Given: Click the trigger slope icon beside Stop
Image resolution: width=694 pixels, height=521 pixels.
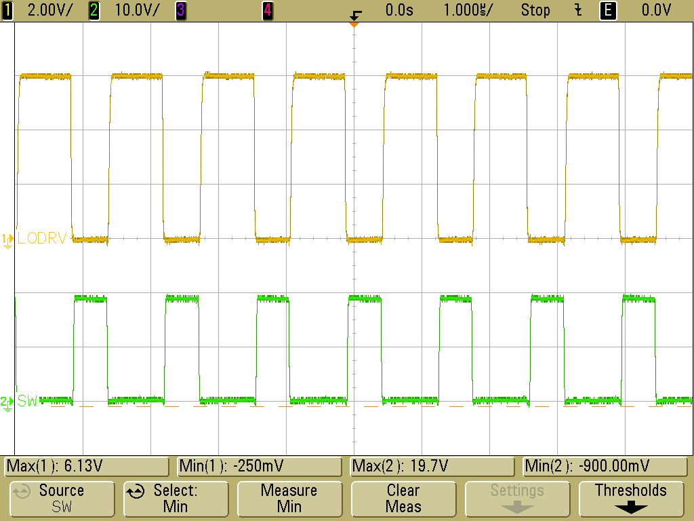Looking at the screenshot, I should (x=578, y=10).
